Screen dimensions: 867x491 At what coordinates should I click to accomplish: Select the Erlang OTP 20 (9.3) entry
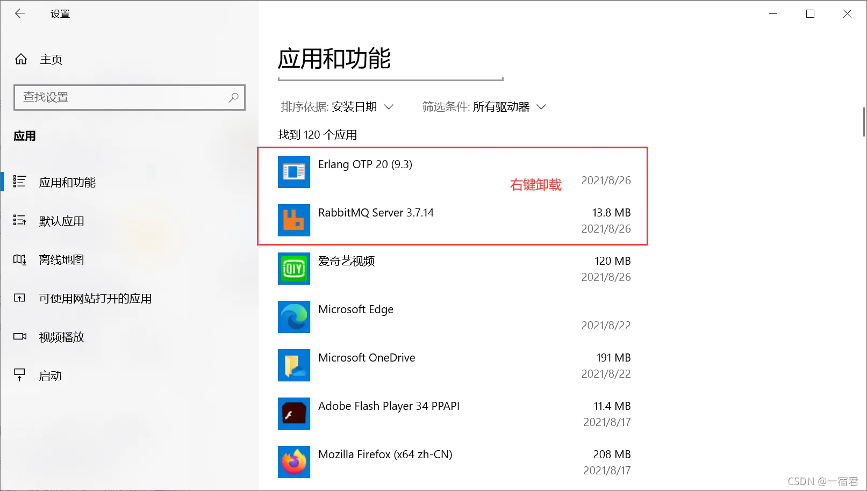(365, 164)
